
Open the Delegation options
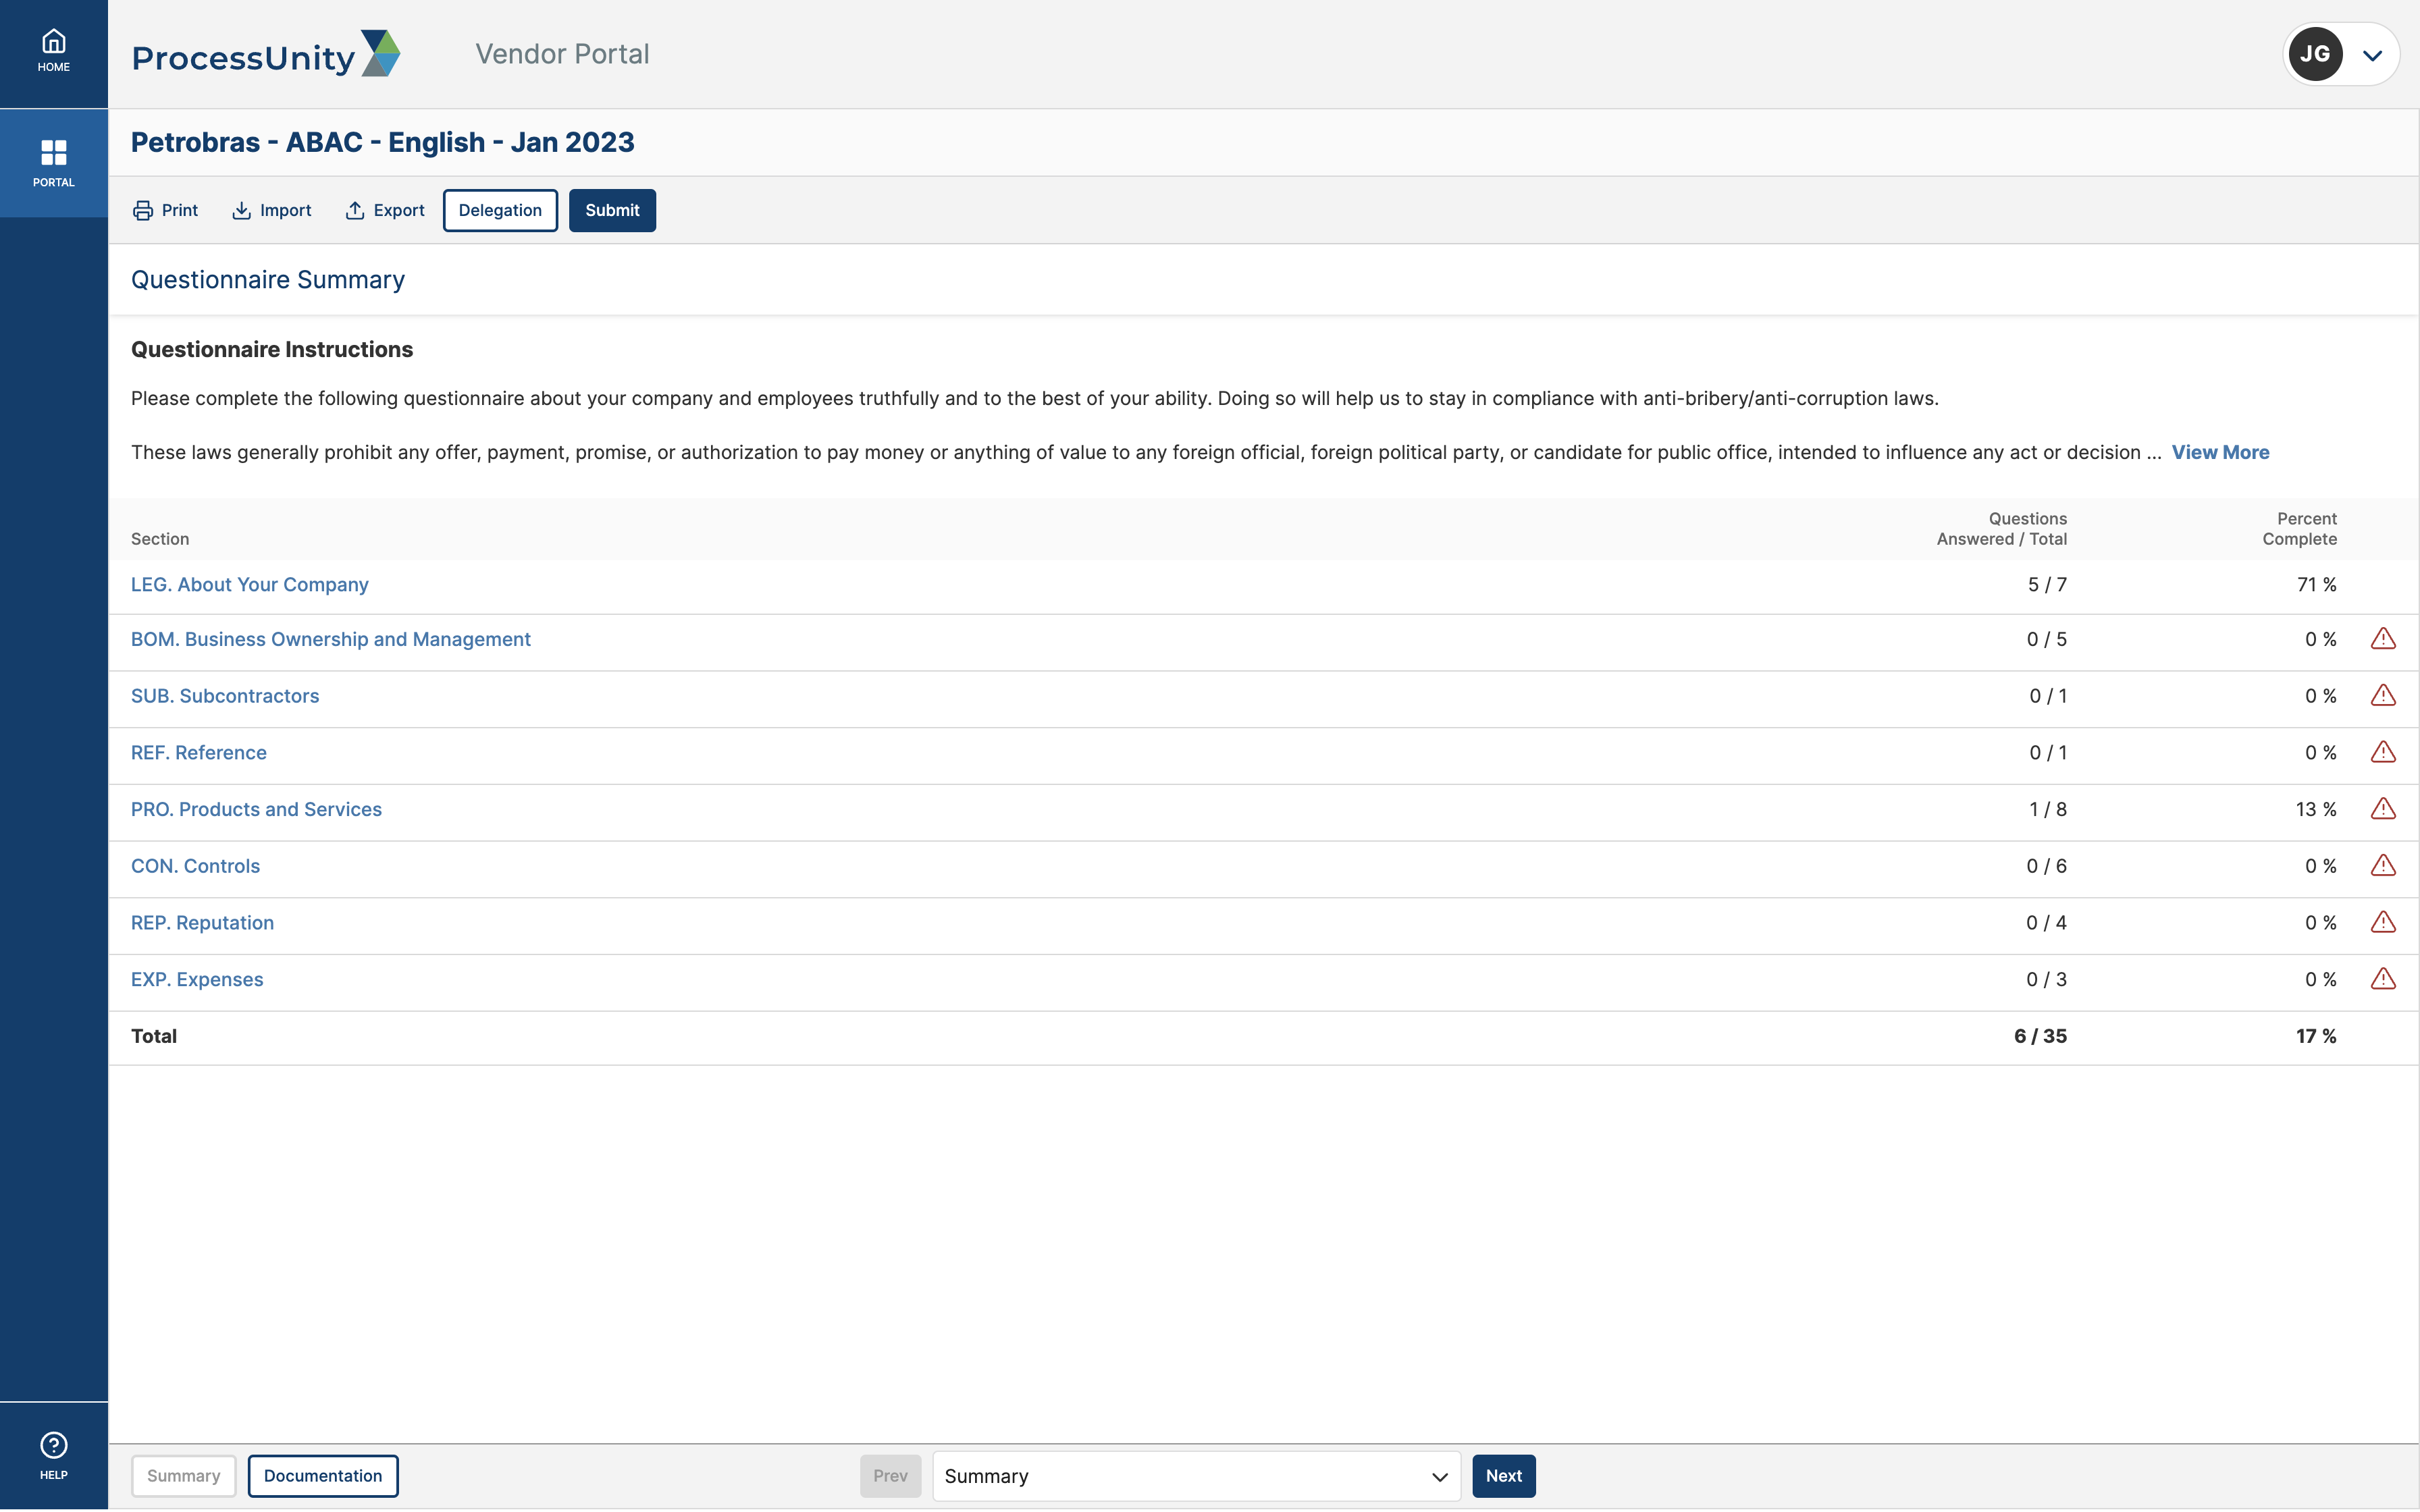tap(500, 210)
